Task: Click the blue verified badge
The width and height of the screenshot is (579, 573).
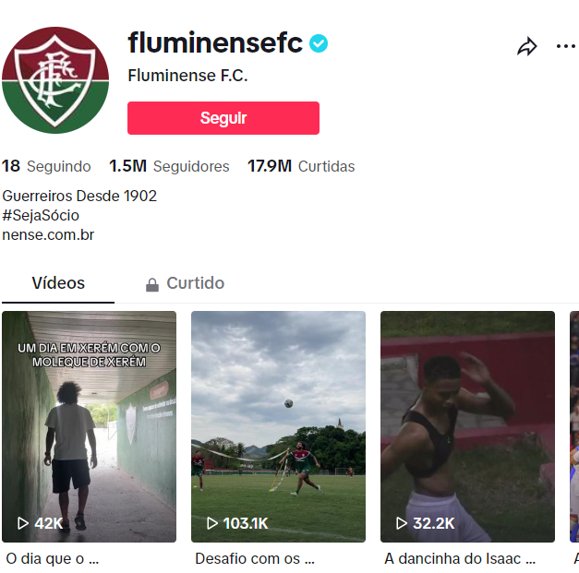Action: point(318,43)
